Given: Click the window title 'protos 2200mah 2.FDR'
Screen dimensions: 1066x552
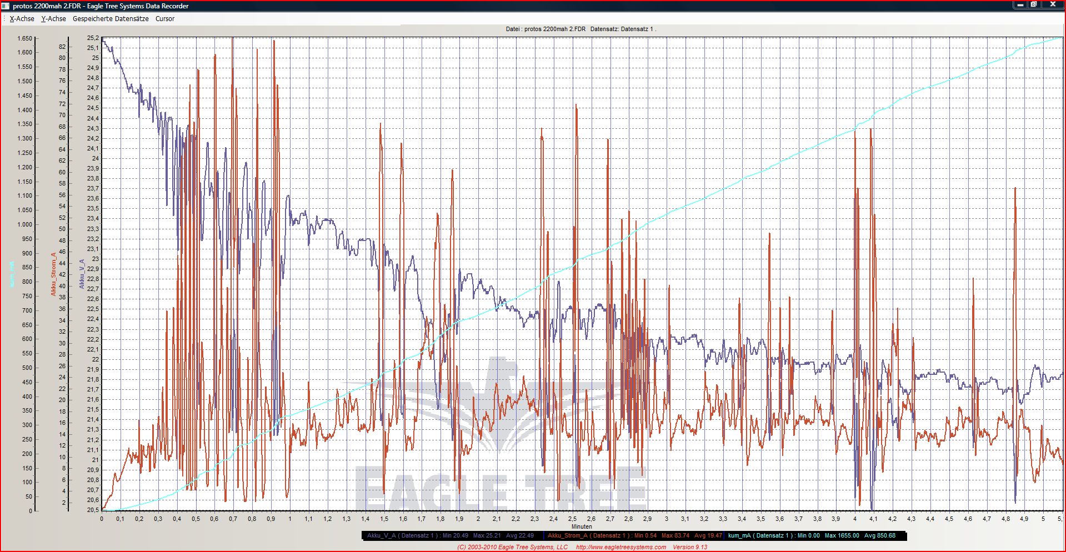Looking at the screenshot, I should click(x=48, y=6).
